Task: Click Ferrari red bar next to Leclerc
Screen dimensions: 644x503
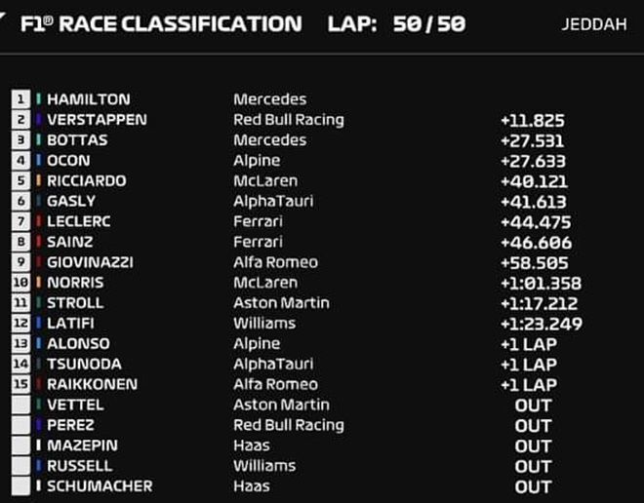Action: click(38, 221)
